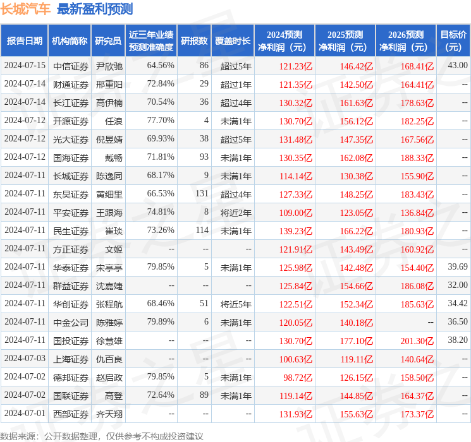Click the 2026预测净利润 column header
471x442 pixels.
(x=406, y=41)
